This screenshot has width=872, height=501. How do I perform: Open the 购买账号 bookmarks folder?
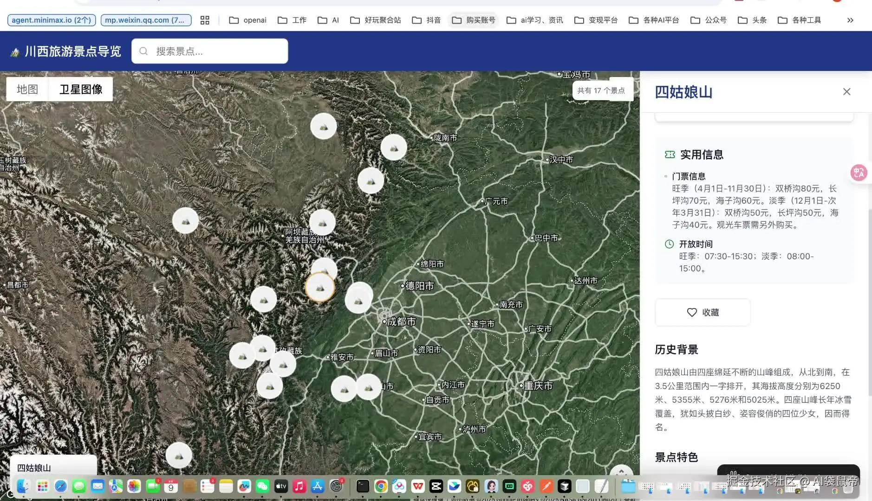coord(474,20)
